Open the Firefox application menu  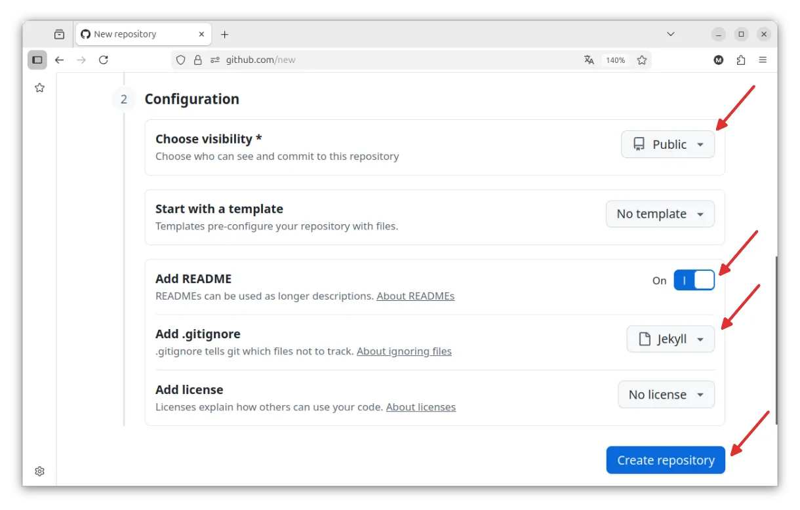point(763,60)
